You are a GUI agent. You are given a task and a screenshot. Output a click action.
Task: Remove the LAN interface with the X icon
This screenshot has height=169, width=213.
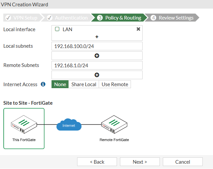pyautogui.click(x=138, y=29)
